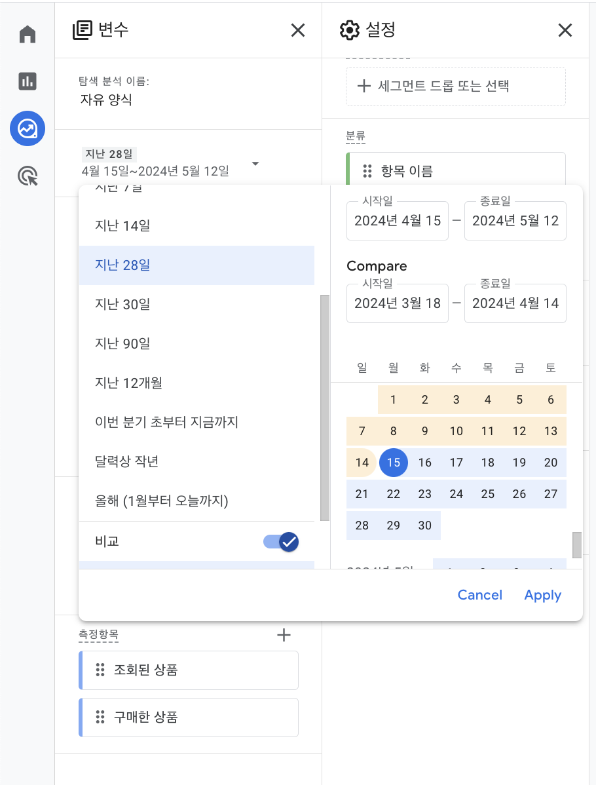Open the Reports bar chart icon
The height and width of the screenshot is (785, 596).
click(x=28, y=81)
